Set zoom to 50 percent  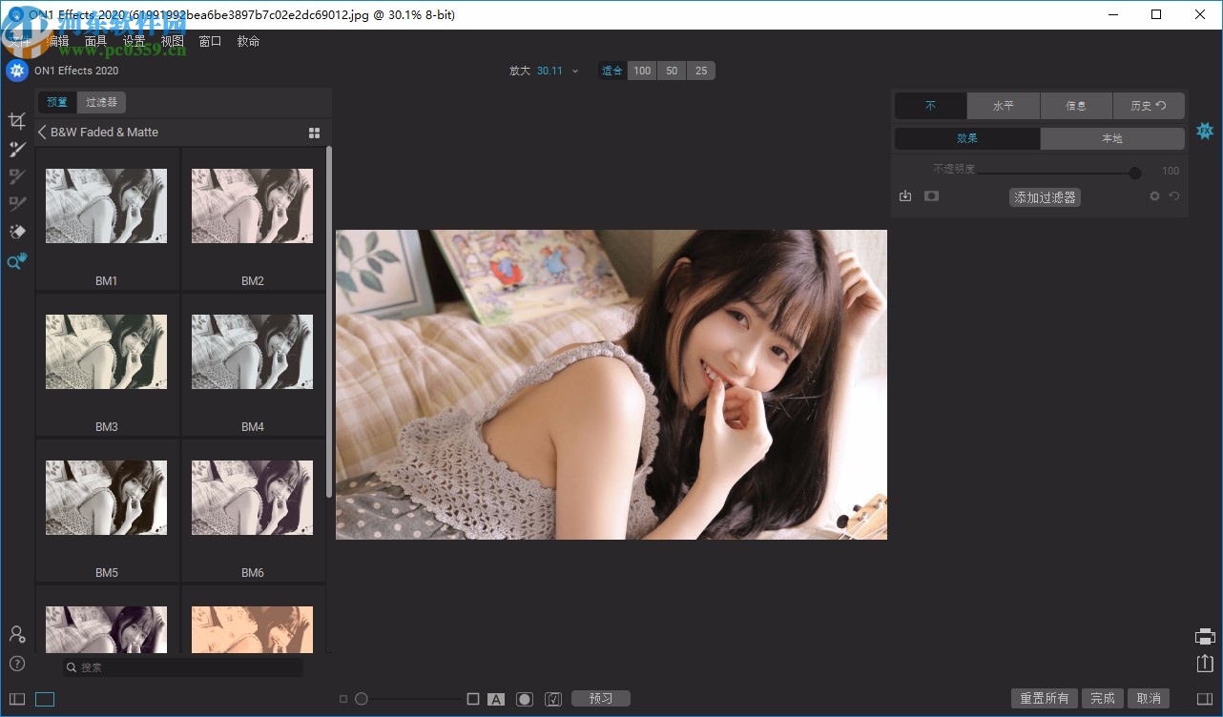[672, 71]
